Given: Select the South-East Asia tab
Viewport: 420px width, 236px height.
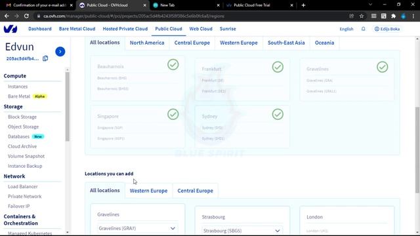Looking at the screenshot, I should click(x=286, y=43).
